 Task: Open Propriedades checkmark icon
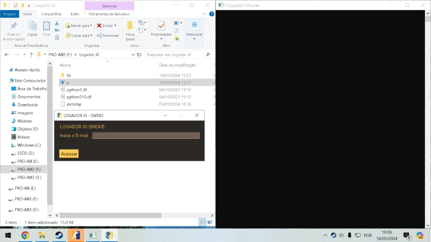pyautogui.click(x=161, y=26)
